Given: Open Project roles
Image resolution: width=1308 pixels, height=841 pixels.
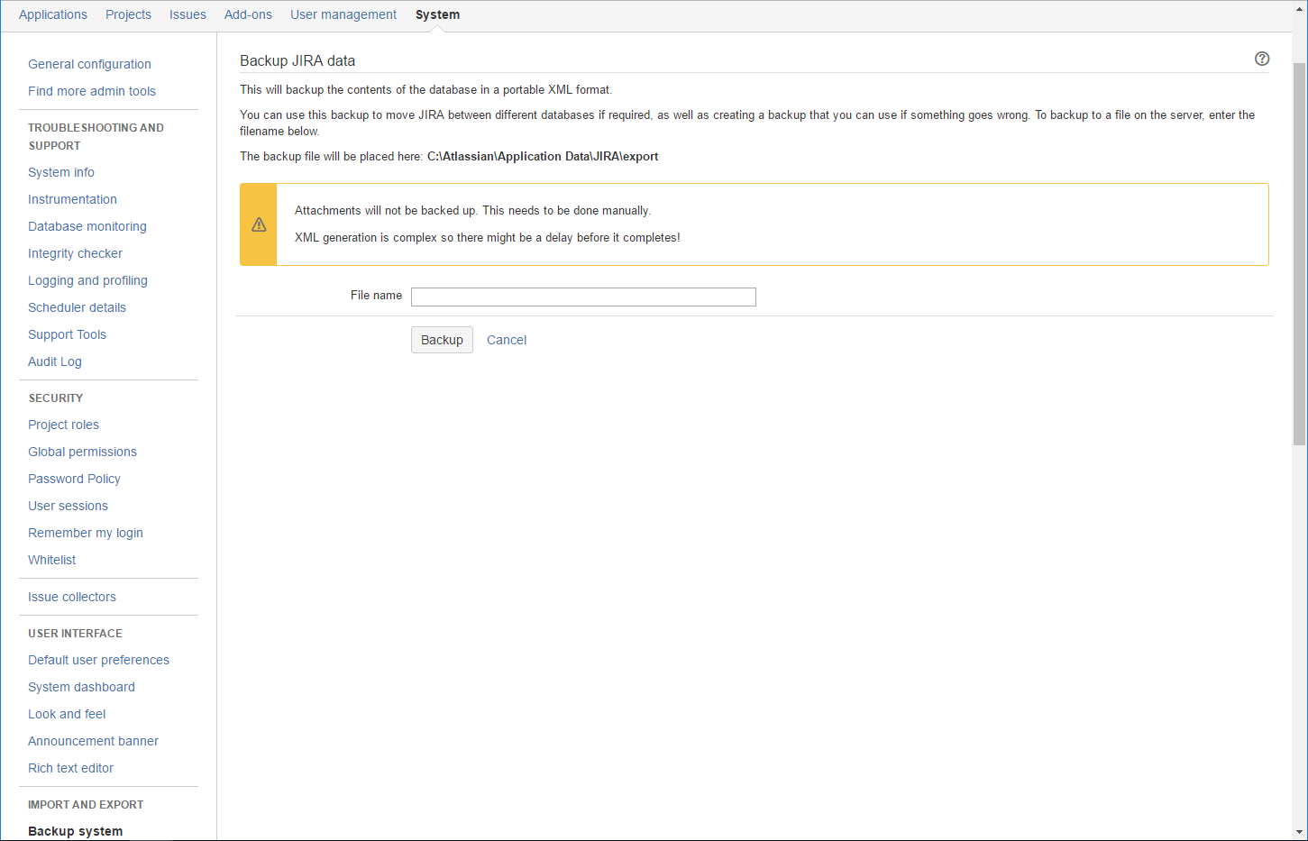Looking at the screenshot, I should [x=63, y=425].
